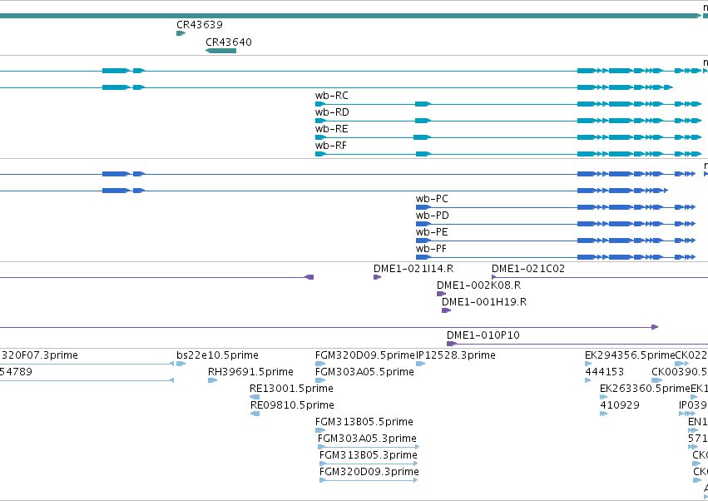Click the FGM320D09.5prime EST label
The height and width of the screenshot is (501, 708).
point(365,355)
